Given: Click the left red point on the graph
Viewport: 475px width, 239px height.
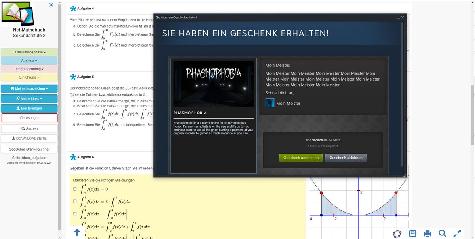Looking at the screenshot, I should coord(321,193).
